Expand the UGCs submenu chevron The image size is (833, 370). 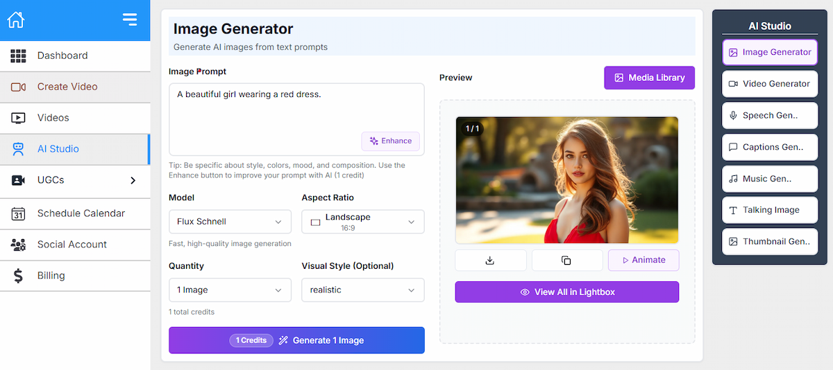coord(133,181)
